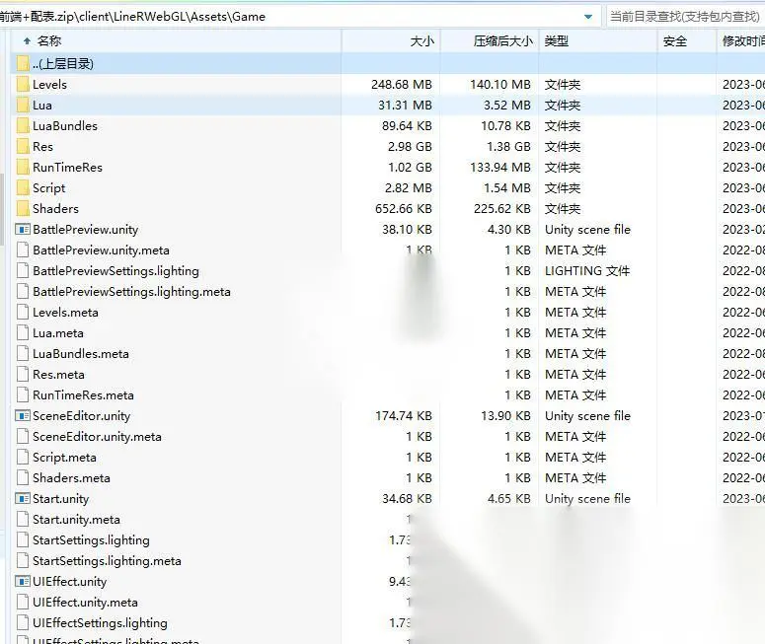Click the Res.meta file icon

(x=23, y=375)
